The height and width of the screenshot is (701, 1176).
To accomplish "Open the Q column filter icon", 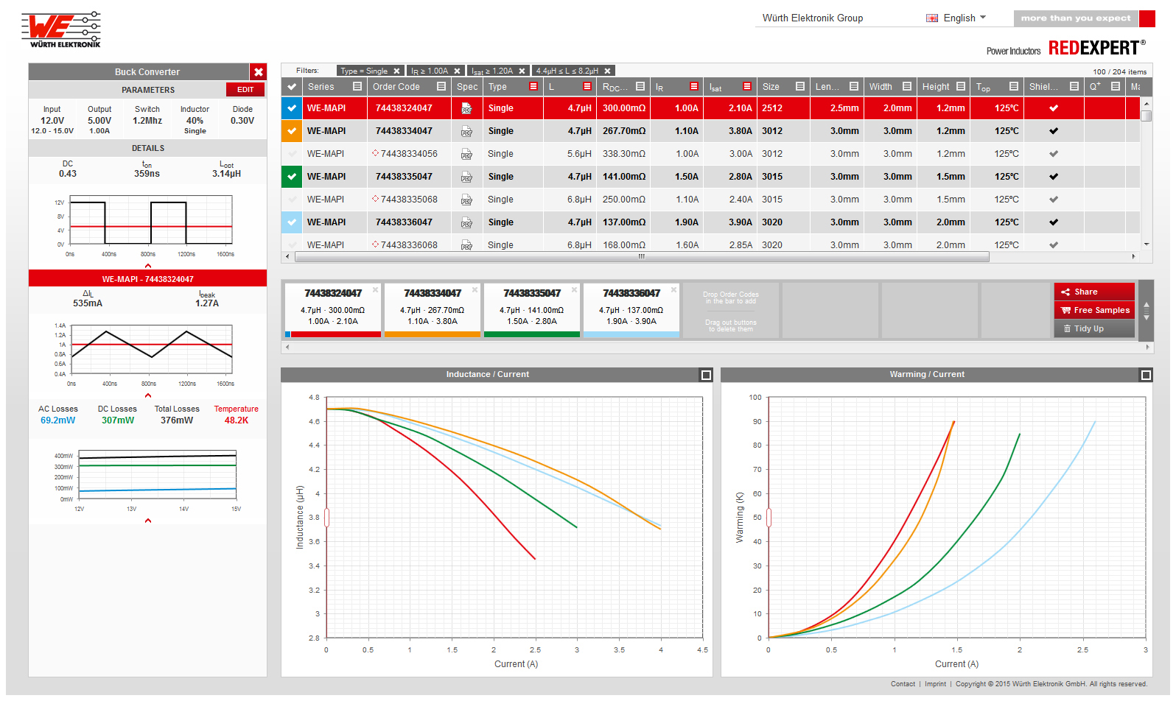I will click(x=1116, y=87).
